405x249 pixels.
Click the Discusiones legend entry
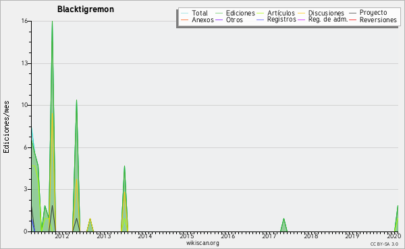coord(321,13)
